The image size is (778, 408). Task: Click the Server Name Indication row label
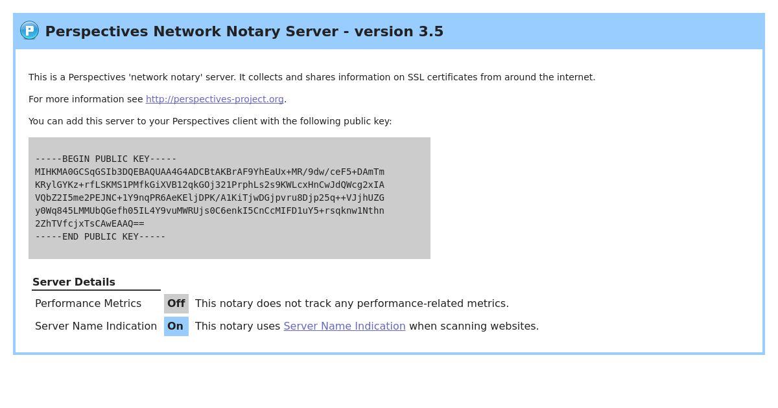[x=96, y=326]
